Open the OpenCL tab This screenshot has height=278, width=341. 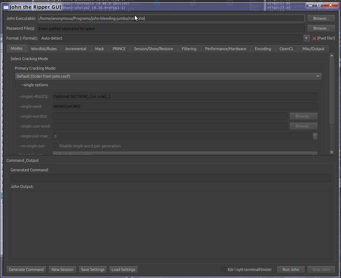tap(286, 49)
